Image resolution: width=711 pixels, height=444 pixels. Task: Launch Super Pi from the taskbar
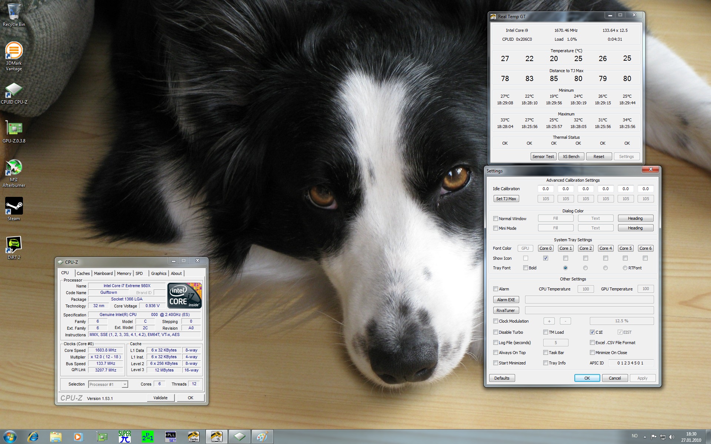click(125, 437)
